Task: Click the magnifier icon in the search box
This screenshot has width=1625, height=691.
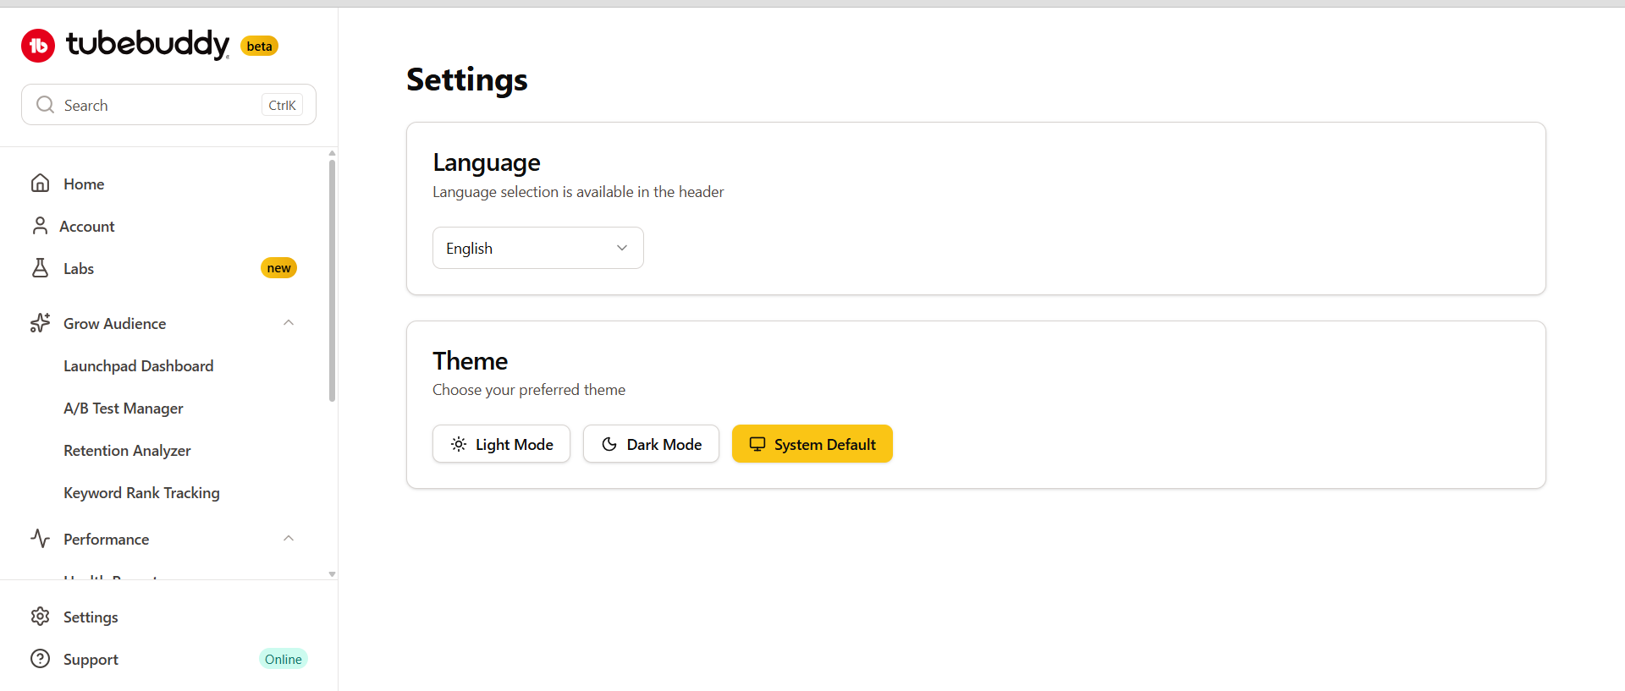Action: pos(45,105)
